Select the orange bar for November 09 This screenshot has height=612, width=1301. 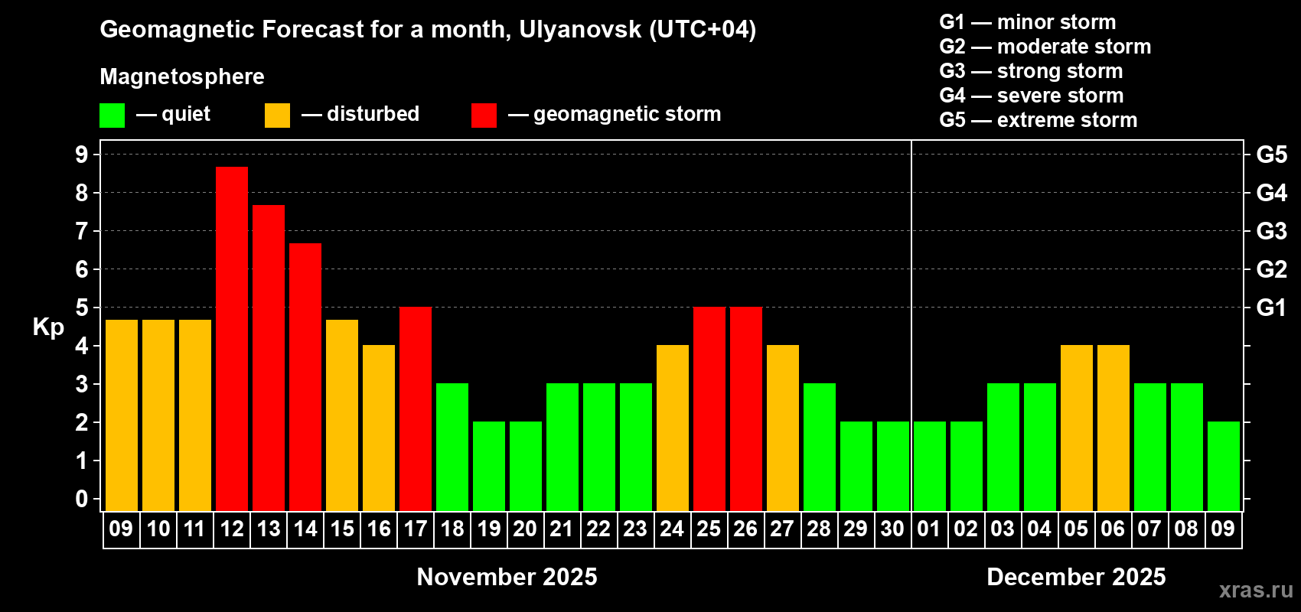122,415
